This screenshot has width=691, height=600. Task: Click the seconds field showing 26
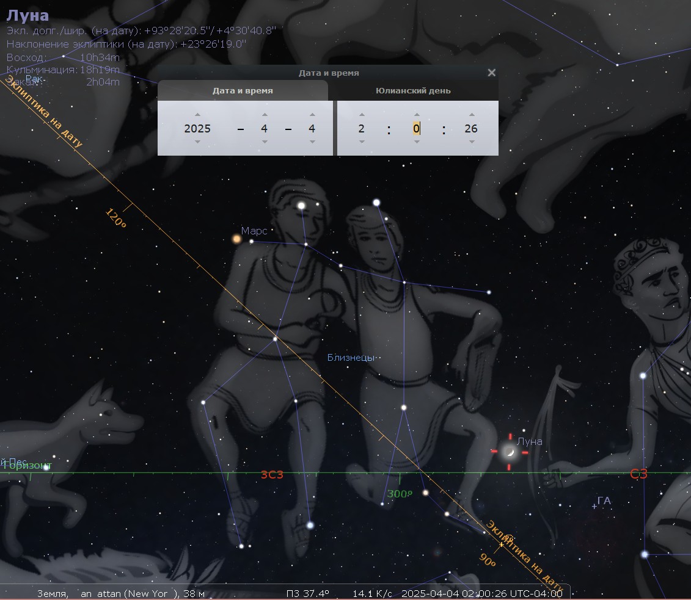coord(471,129)
